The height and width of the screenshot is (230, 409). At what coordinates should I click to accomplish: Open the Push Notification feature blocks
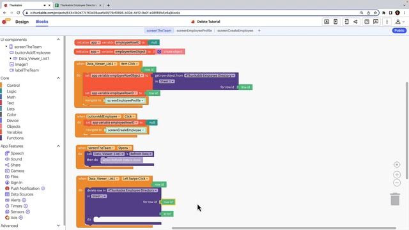pyautogui.click(x=25, y=188)
